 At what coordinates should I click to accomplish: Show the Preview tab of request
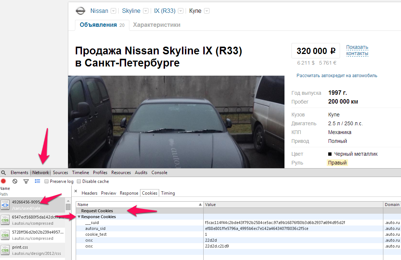point(108,193)
